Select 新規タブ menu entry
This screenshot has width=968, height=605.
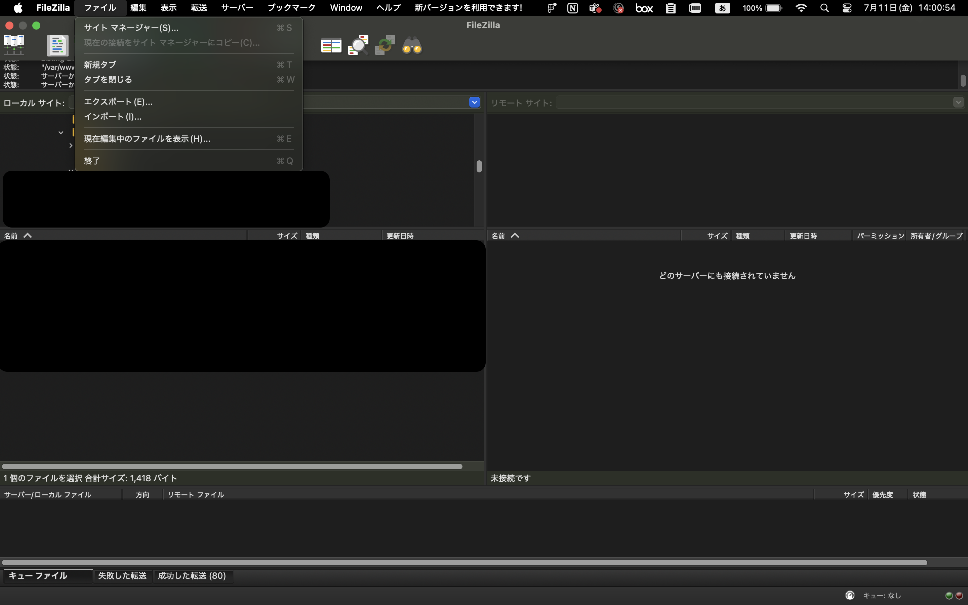click(189, 65)
